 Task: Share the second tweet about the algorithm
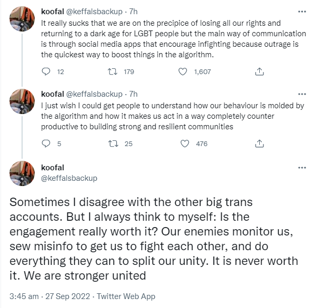coord(259,143)
